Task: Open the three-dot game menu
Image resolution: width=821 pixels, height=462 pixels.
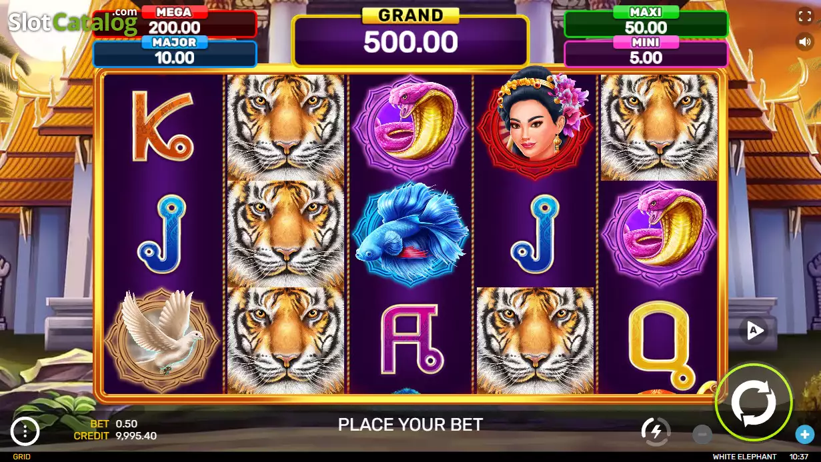Action: click(25, 431)
